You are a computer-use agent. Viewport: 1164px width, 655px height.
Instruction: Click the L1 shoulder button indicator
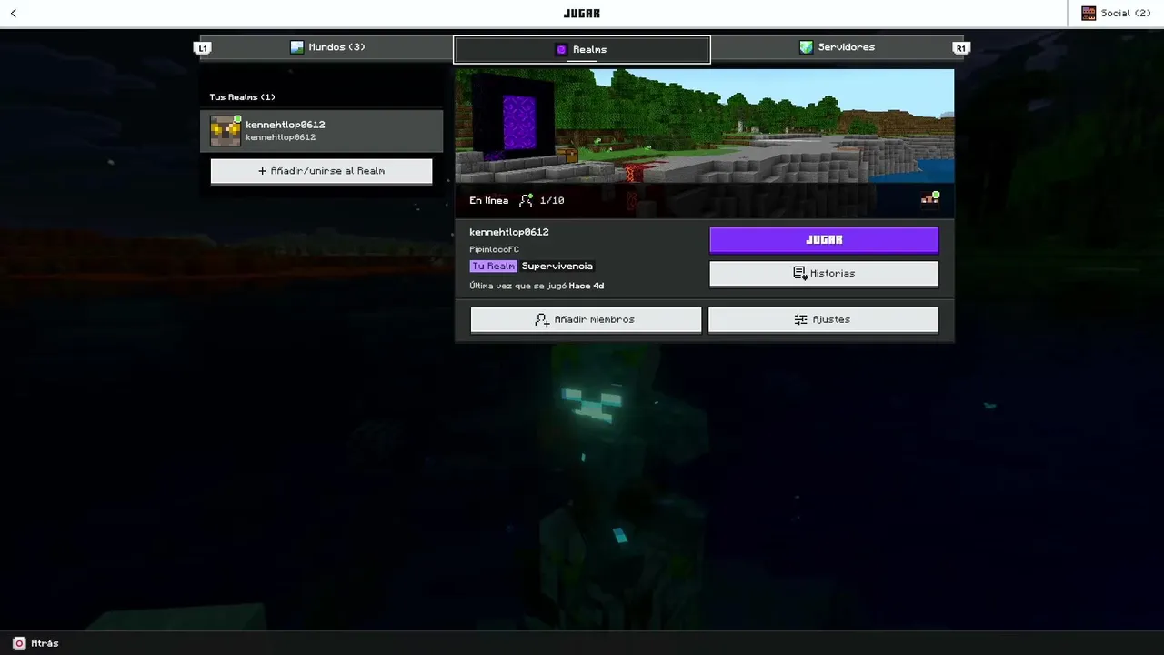coord(203,48)
